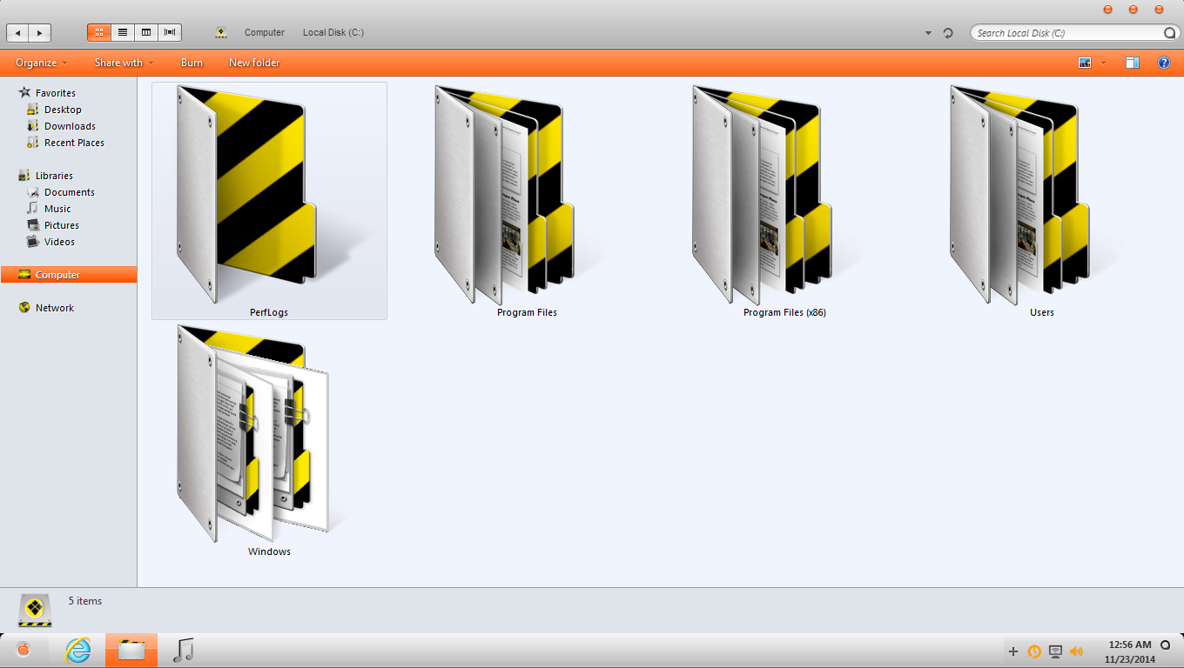Select Favorites in the navigation pane
The image size is (1184, 668).
pos(56,93)
